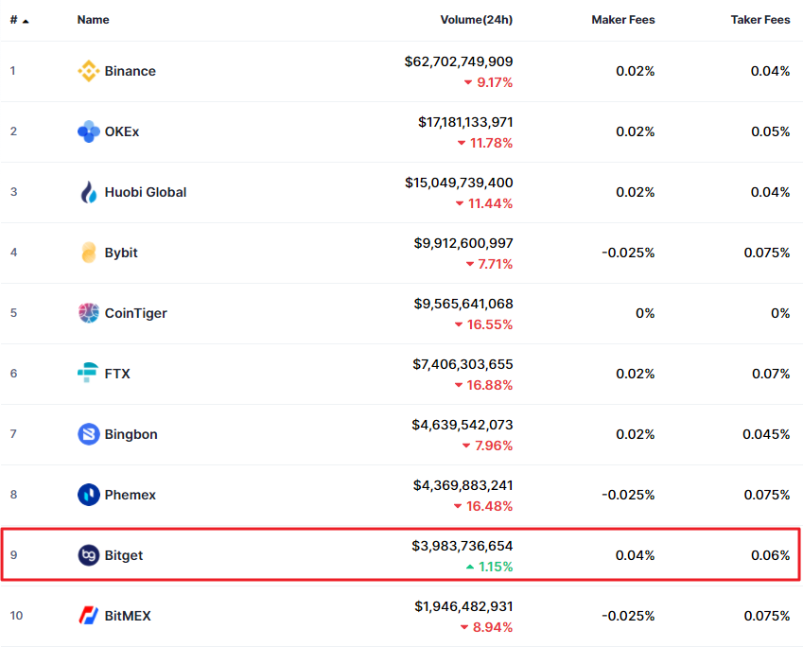Screen dimensions: 803x647
Task: Click Bingbon's 0.045% taker fee
Action: 766,434
